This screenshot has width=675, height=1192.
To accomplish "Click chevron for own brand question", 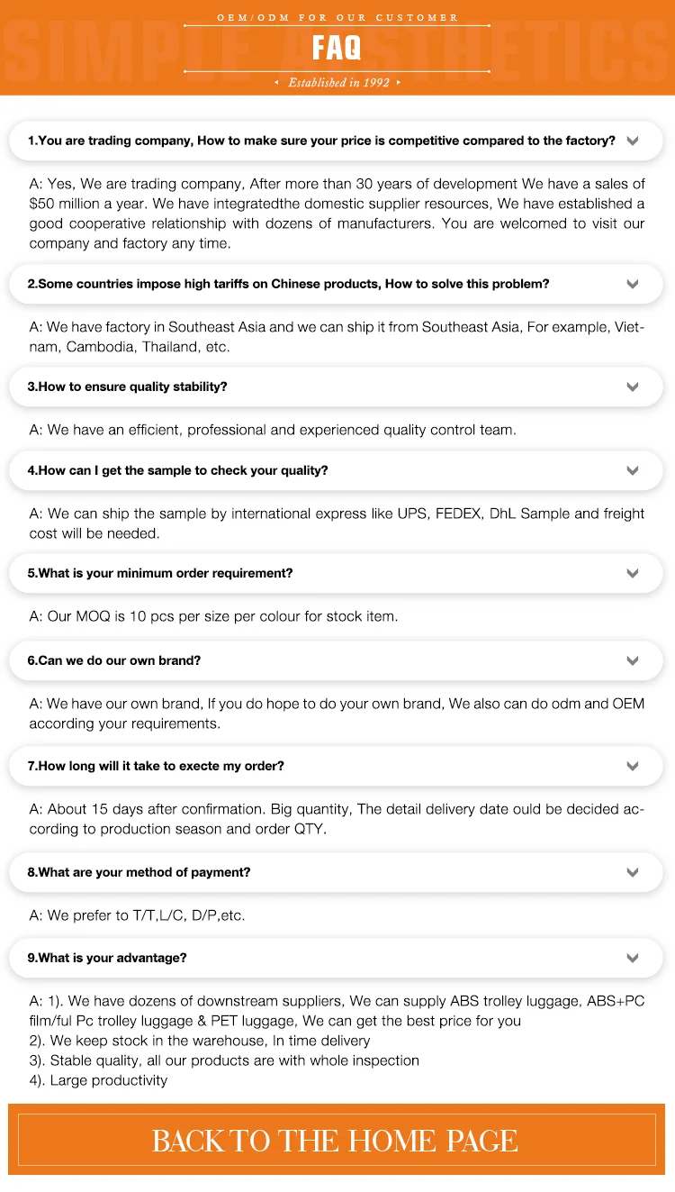I will click(633, 660).
